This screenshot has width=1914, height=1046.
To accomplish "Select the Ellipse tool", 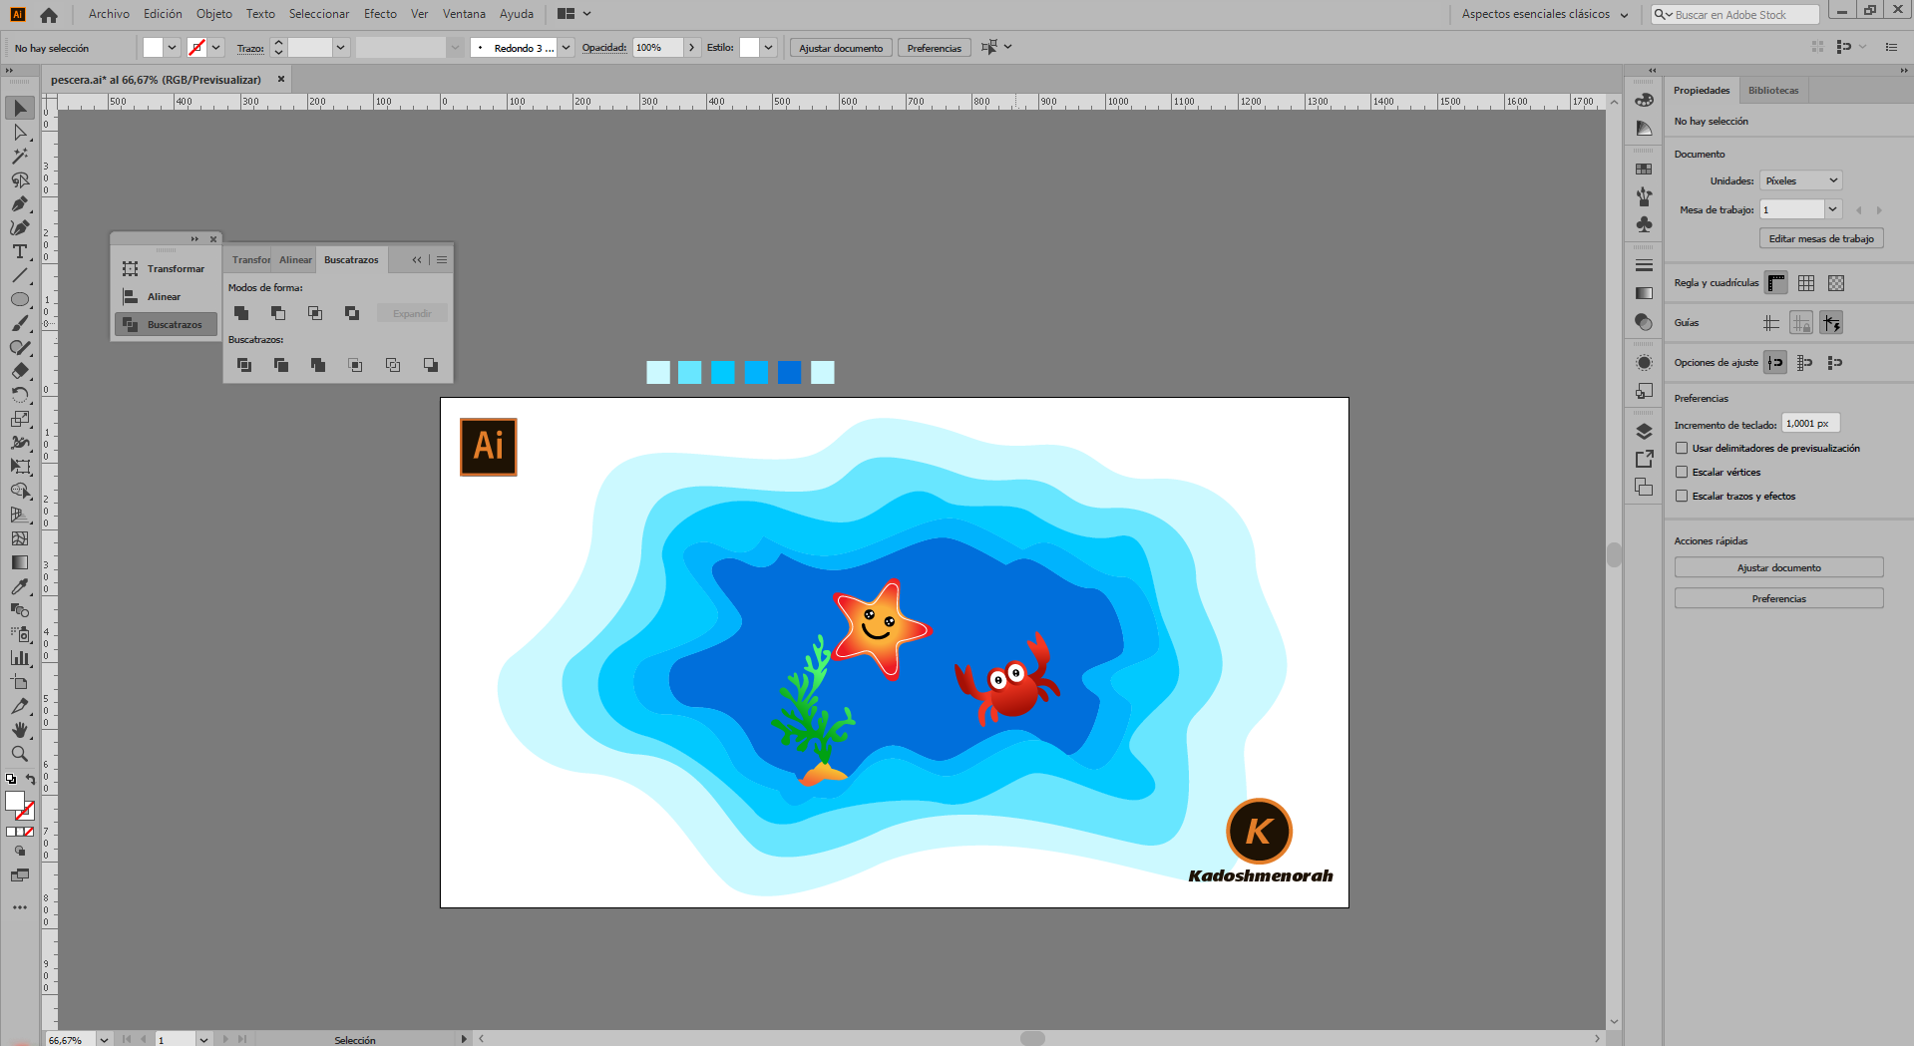I will (20, 299).
